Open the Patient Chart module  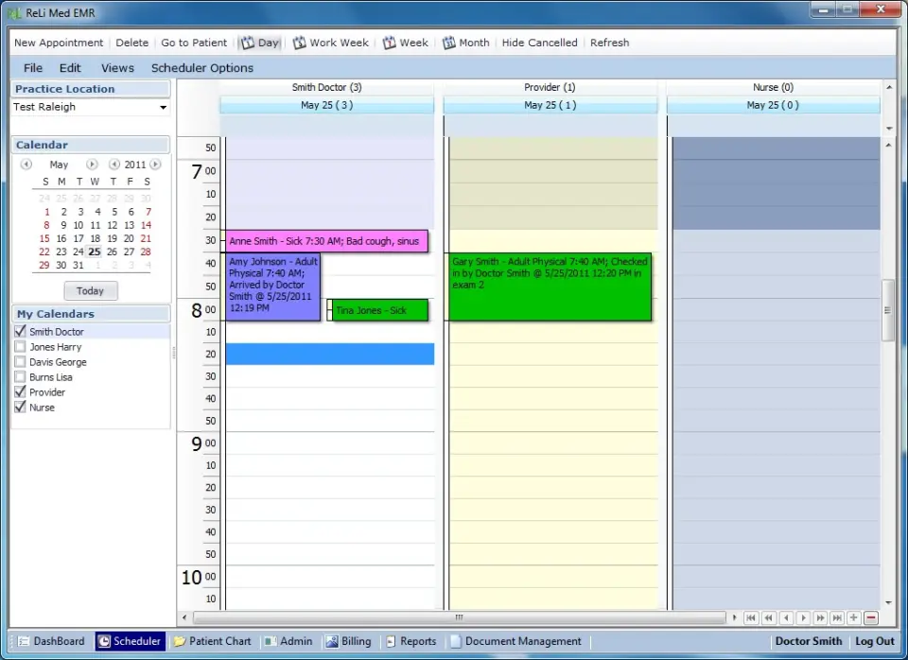tap(213, 640)
